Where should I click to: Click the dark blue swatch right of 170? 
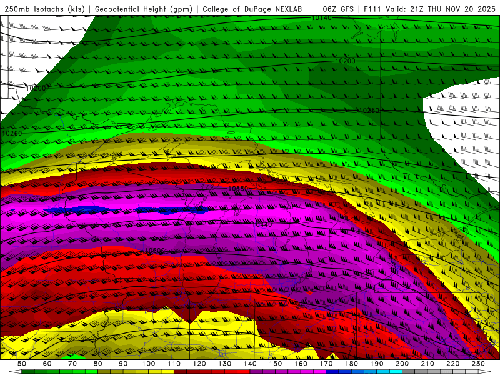click(332, 372)
